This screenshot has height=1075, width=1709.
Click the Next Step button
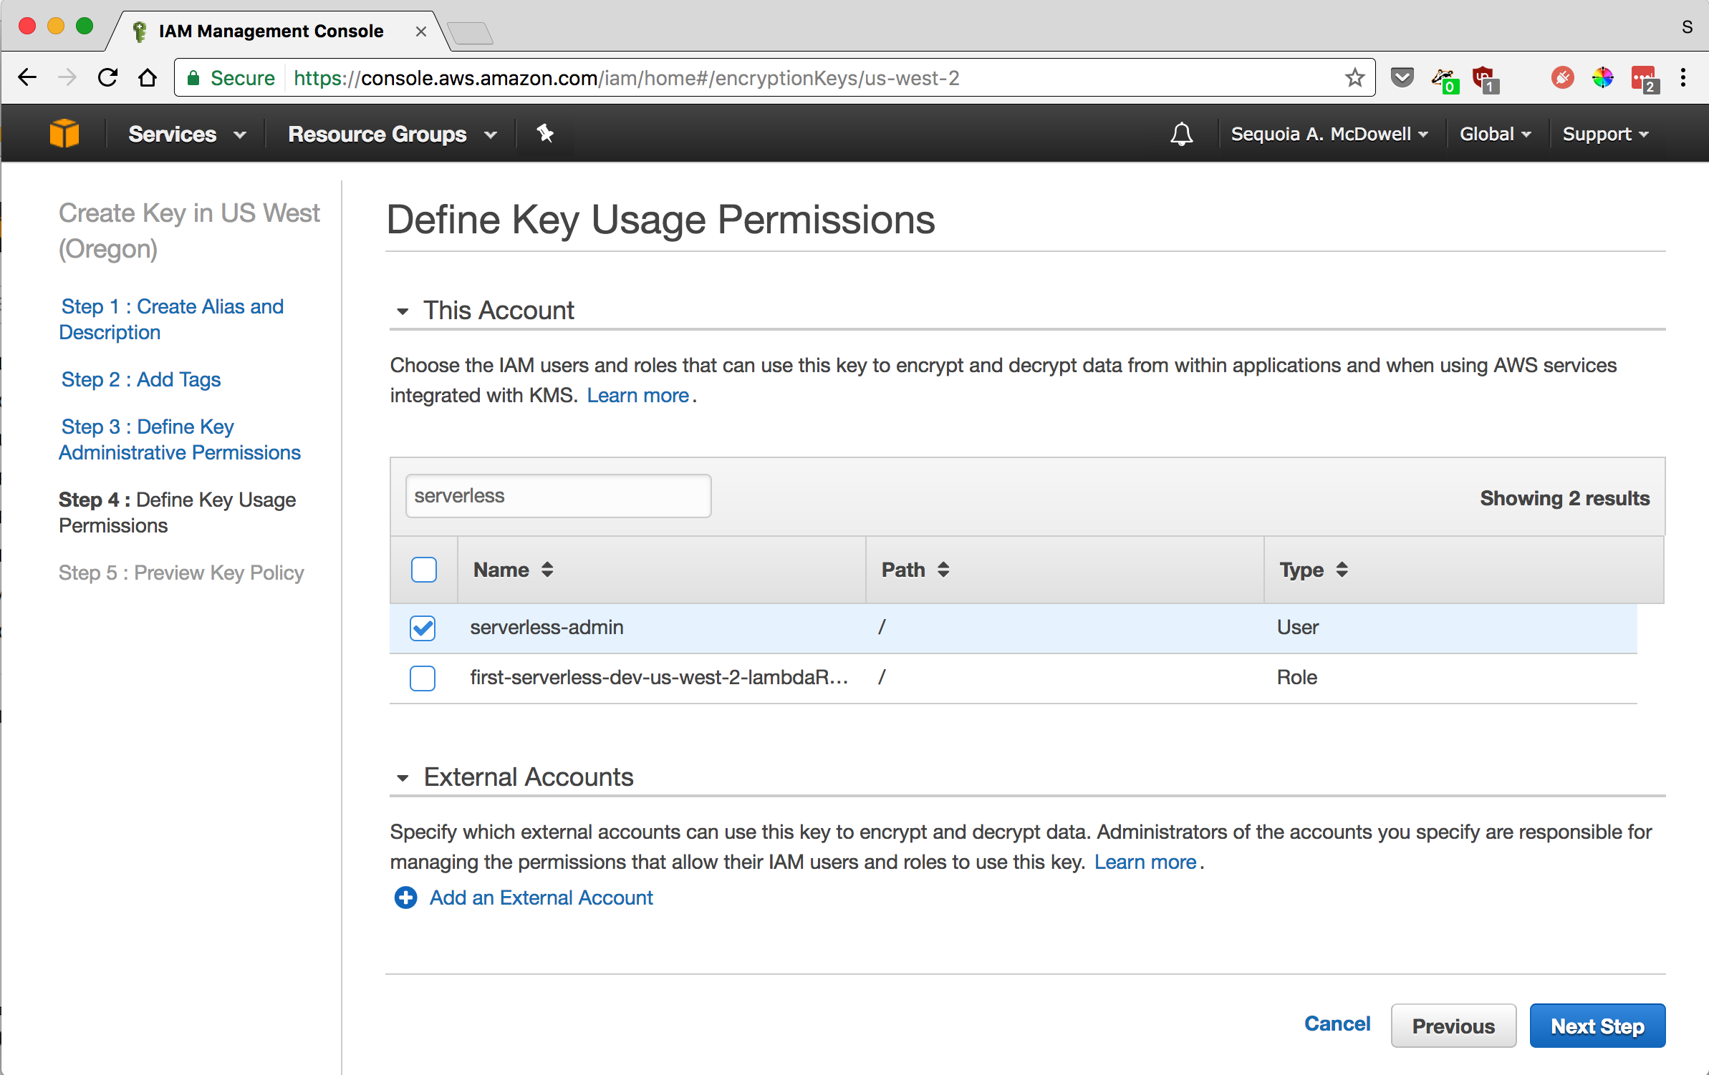1597,1026
